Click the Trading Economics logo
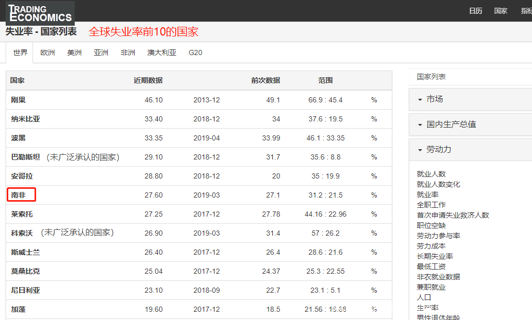532x320 pixels. coord(40,13)
